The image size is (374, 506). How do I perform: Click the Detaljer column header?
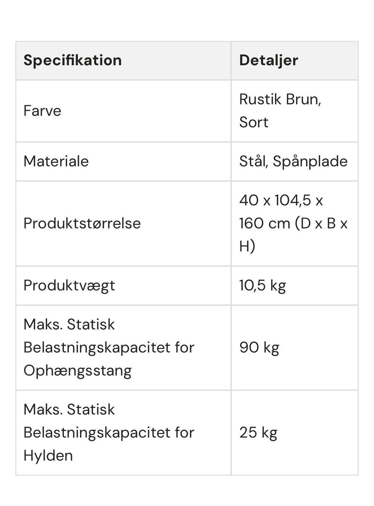(268, 60)
